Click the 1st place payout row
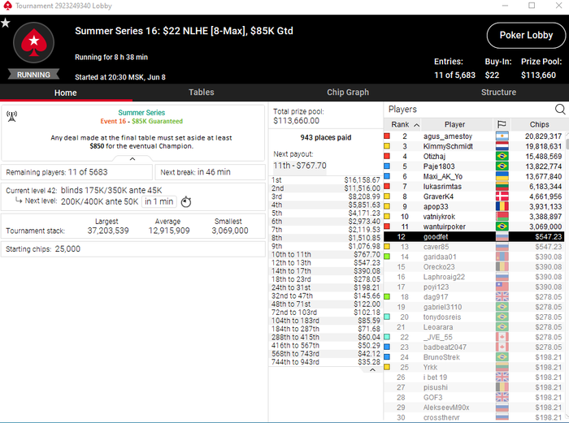Screen dimensions: 569x423 pos(325,180)
